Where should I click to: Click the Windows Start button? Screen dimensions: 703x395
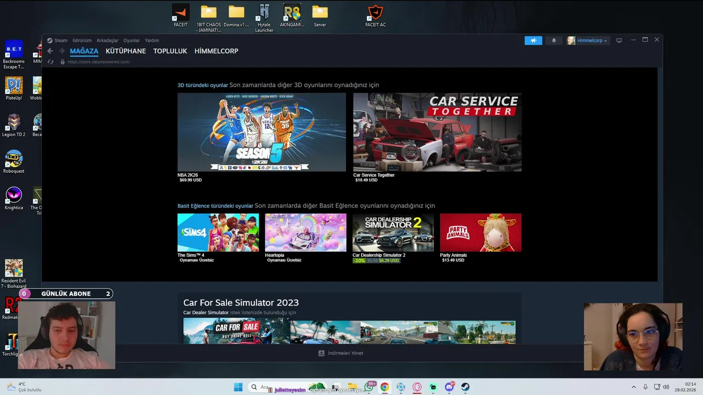(238, 387)
